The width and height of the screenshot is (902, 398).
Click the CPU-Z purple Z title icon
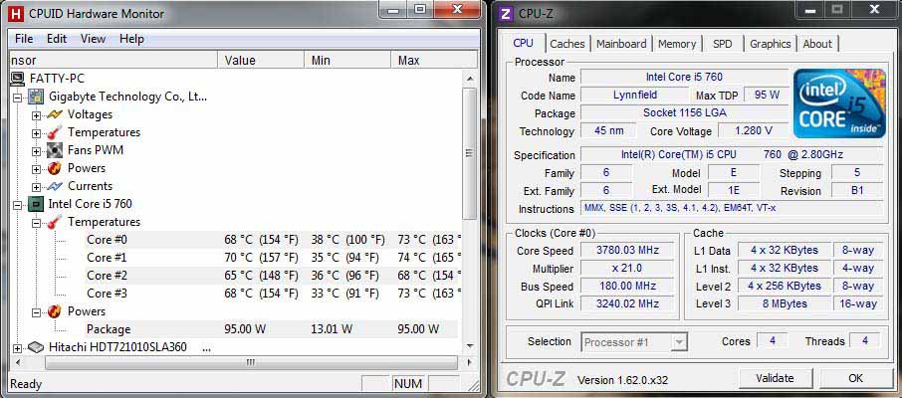pyautogui.click(x=506, y=13)
